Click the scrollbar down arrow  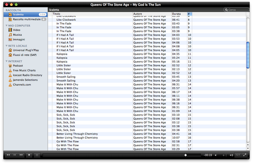(x=248, y=148)
